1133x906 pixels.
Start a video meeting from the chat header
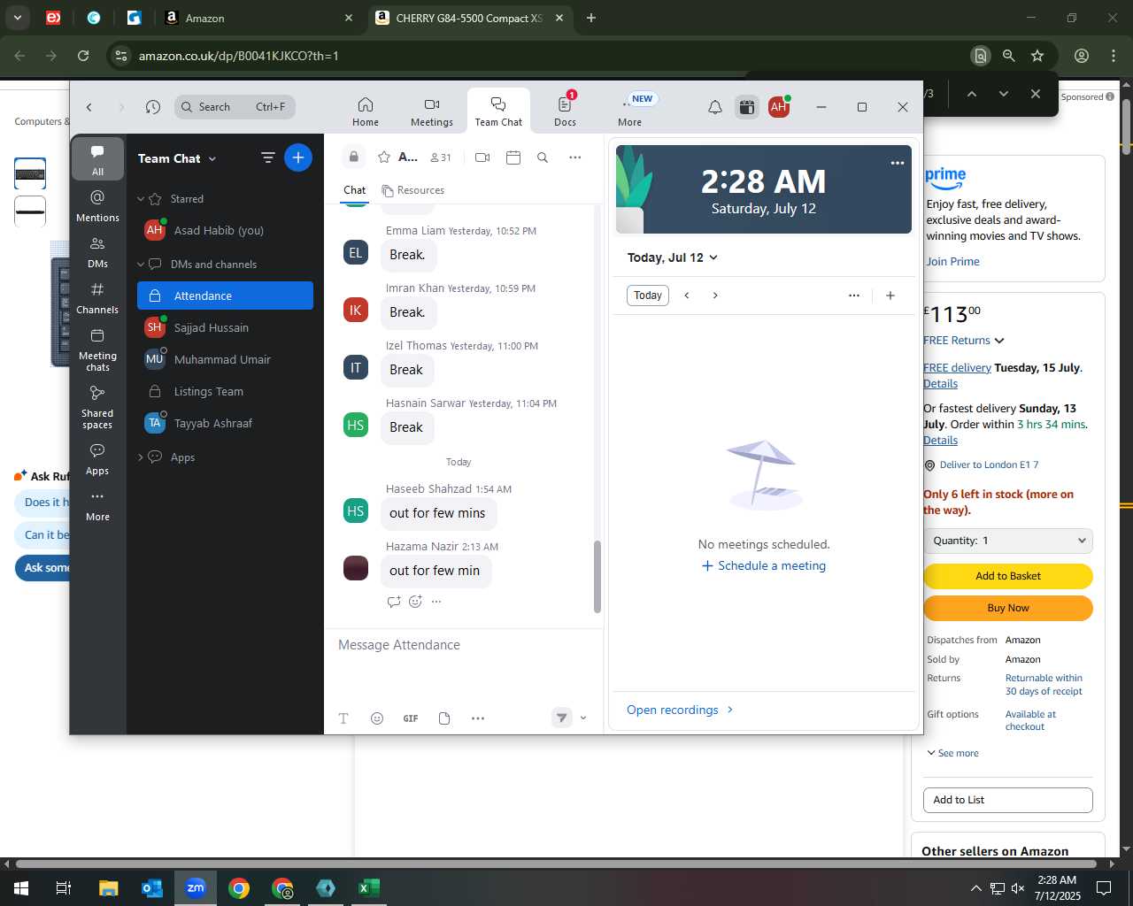[x=482, y=157]
